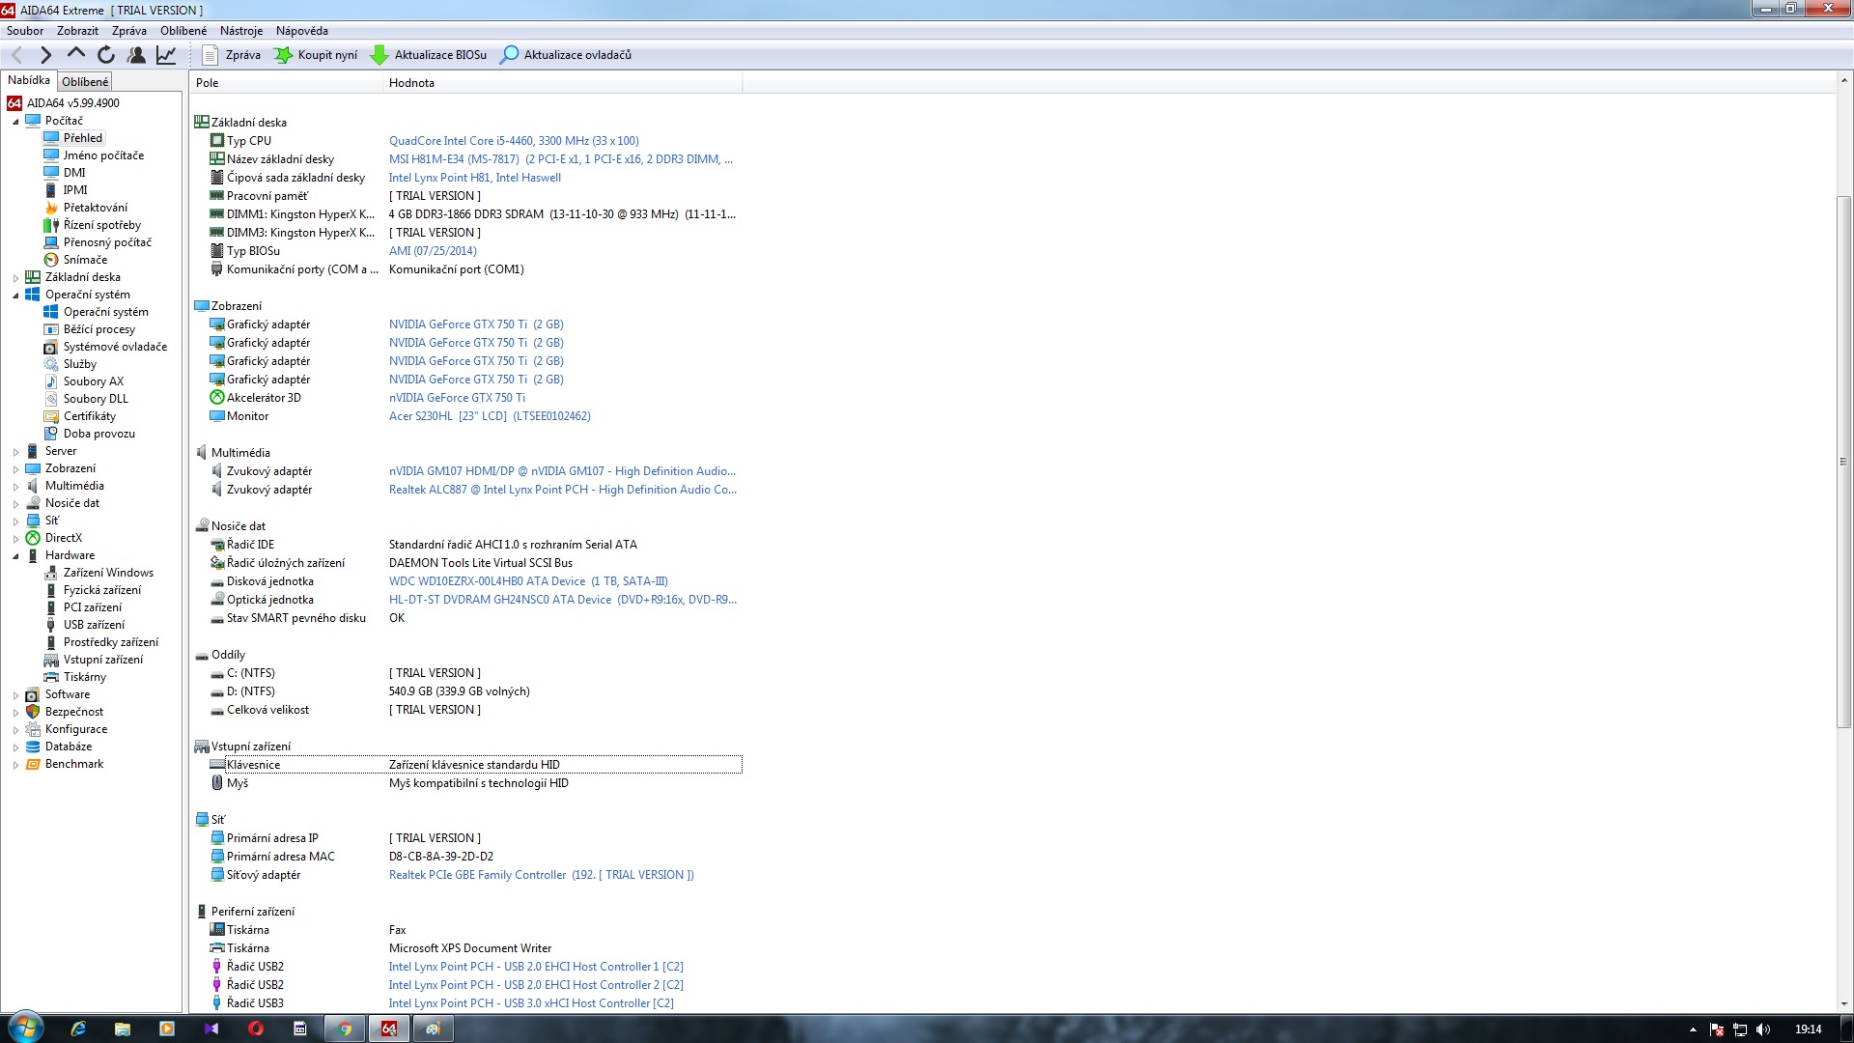1854x1043 pixels.
Task: Open the graph chart toolbar icon
Action: coord(166,55)
